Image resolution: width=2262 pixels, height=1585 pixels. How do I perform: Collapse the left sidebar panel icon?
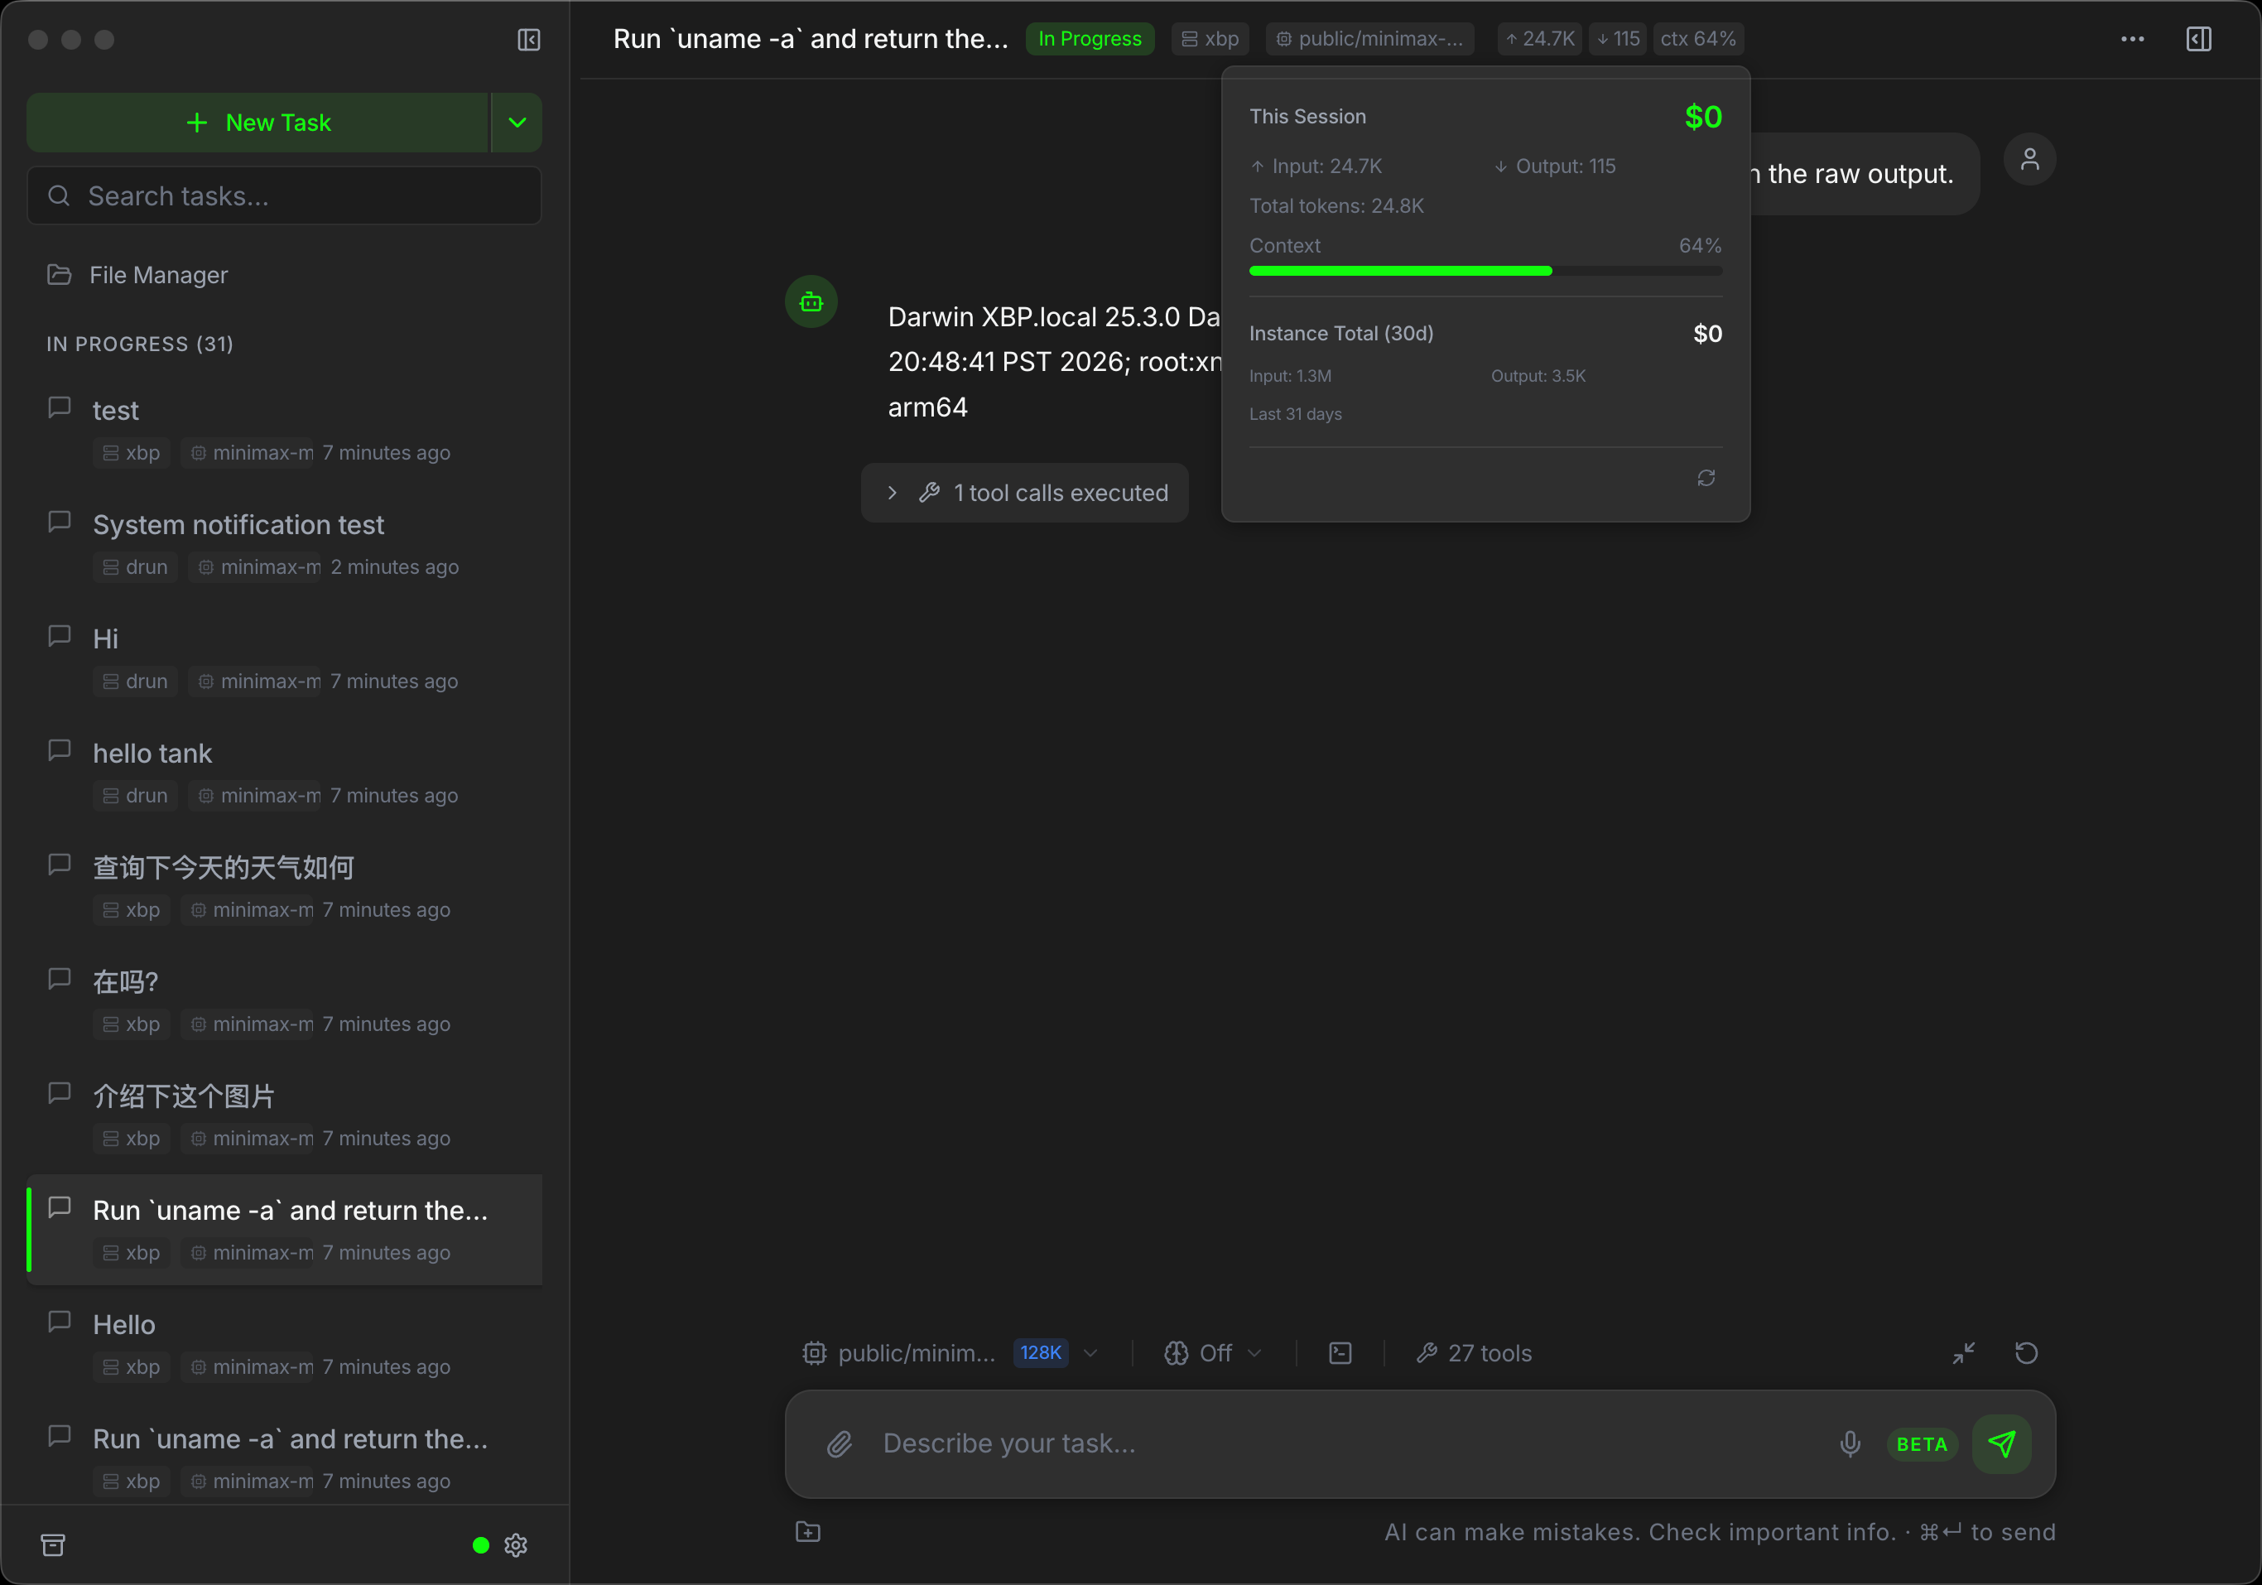click(529, 40)
